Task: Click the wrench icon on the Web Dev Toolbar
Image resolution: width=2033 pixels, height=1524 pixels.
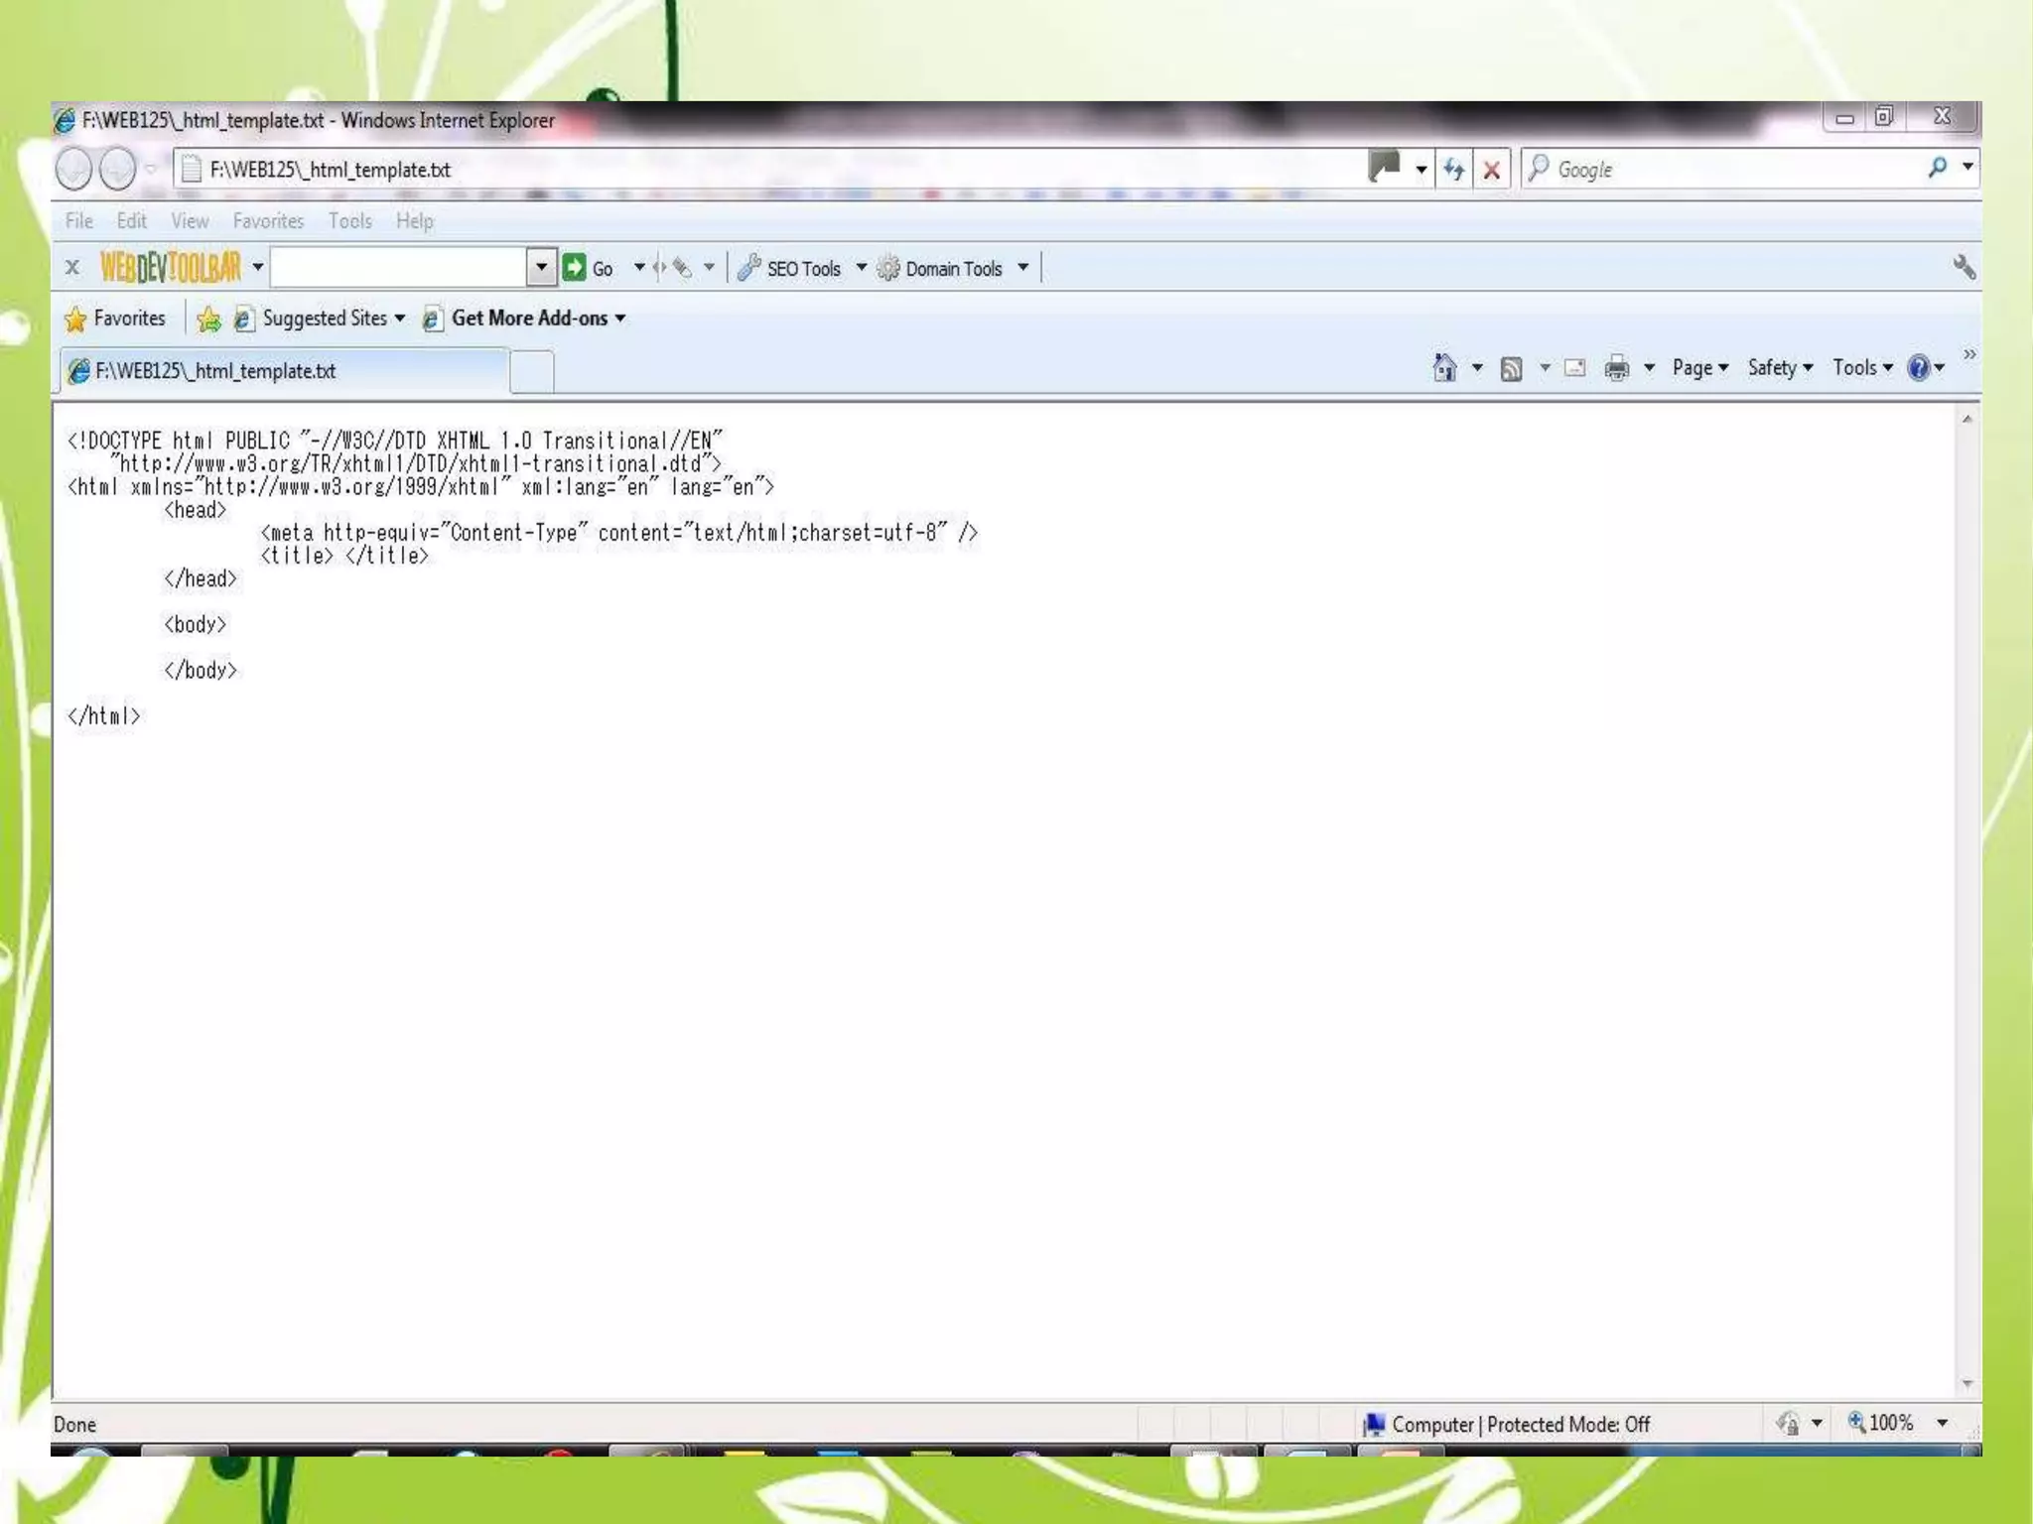Action: [1964, 267]
